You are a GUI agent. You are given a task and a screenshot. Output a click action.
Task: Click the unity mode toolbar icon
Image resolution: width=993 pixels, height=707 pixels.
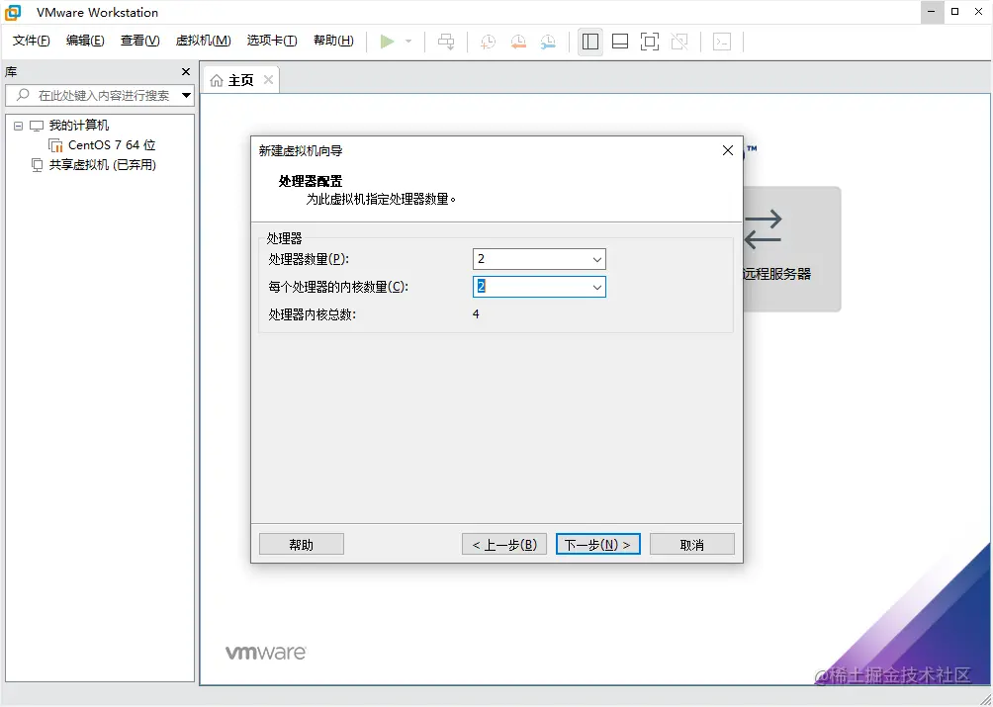[x=679, y=42]
